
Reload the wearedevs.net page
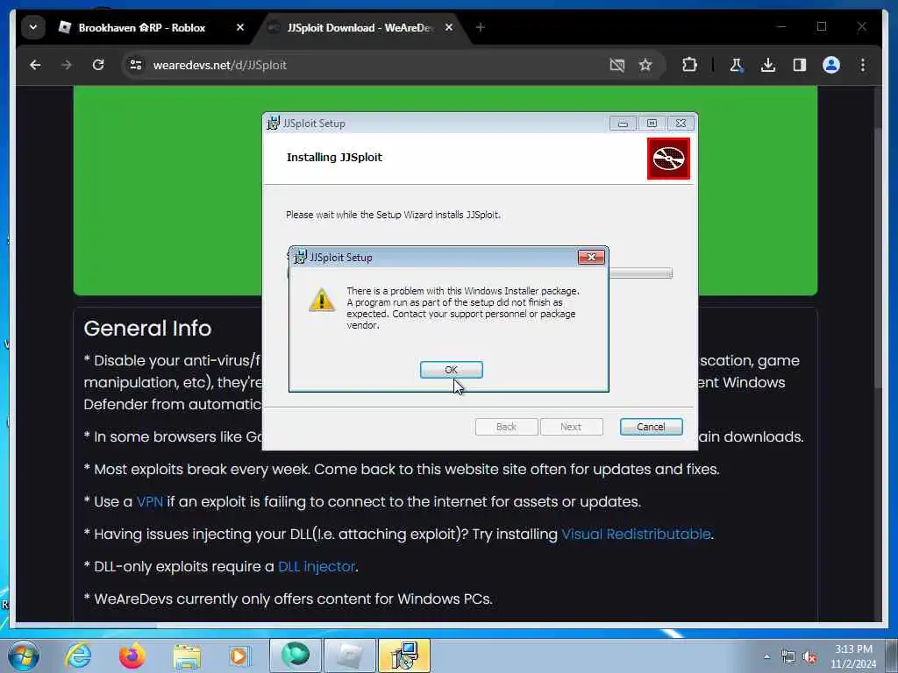point(98,65)
